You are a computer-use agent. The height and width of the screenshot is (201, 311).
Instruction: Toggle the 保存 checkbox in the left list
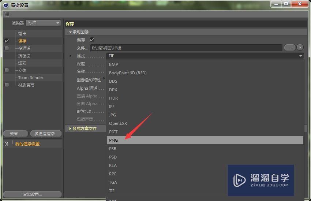point(7,41)
